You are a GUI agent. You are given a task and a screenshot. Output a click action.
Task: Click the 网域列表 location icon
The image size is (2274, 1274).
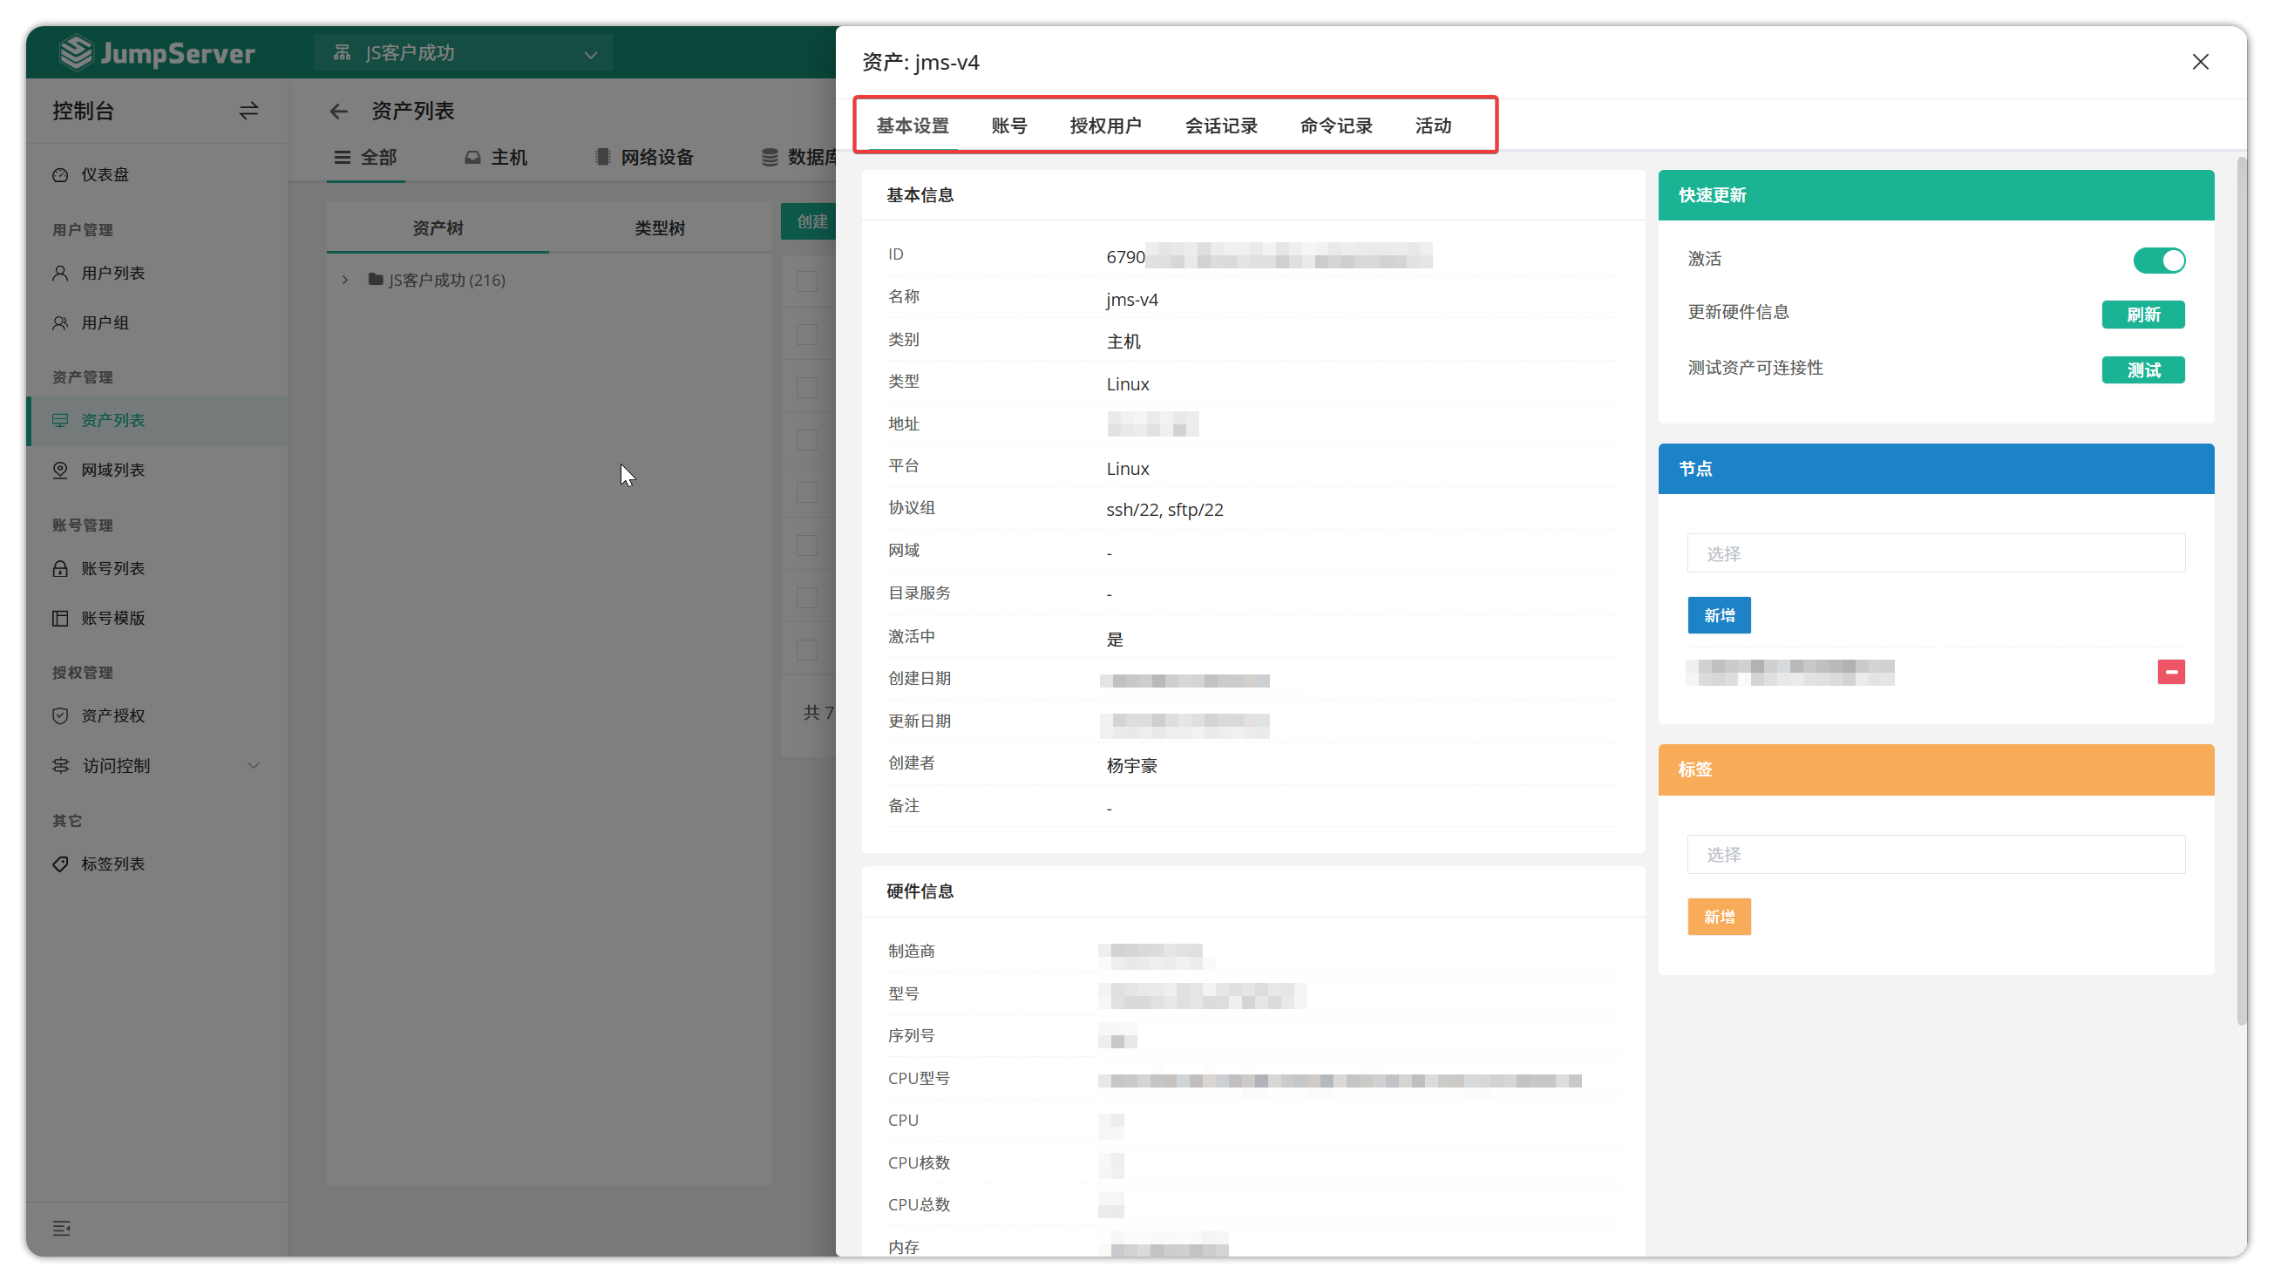pos(60,470)
